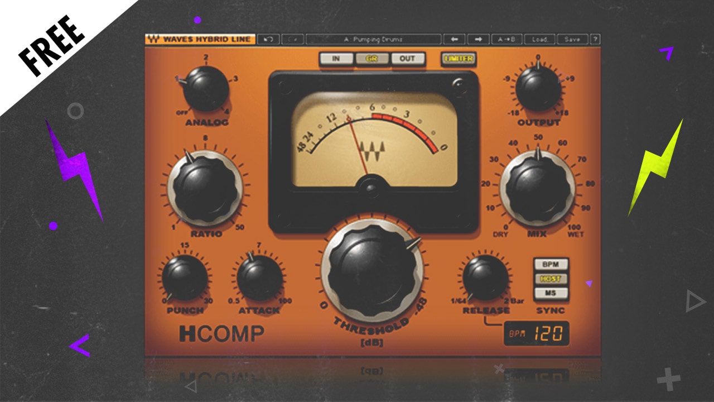Image resolution: width=714 pixels, height=402 pixels.
Task: Open help with the question mark button
Action: (595, 40)
